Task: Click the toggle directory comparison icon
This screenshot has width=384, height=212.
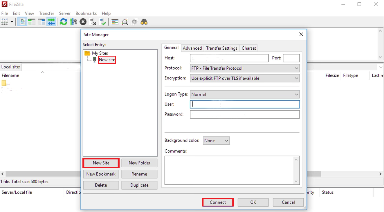Action: coord(125,22)
